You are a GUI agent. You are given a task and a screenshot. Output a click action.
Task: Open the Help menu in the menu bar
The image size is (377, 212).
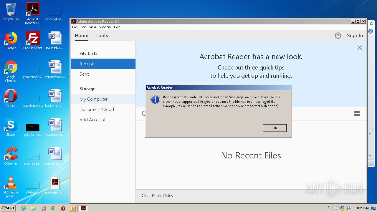[117, 27]
